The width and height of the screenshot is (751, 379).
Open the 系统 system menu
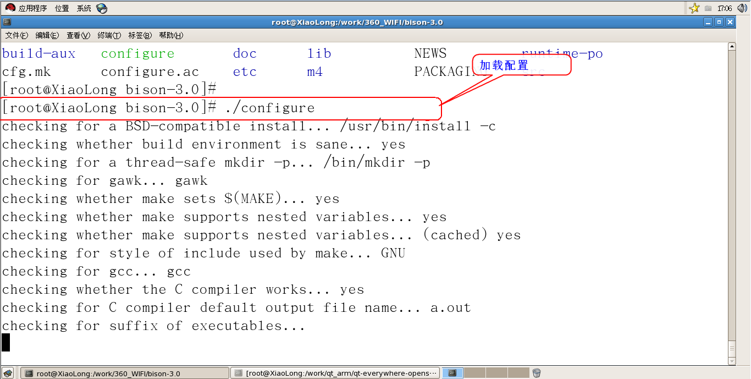[x=84, y=8]
